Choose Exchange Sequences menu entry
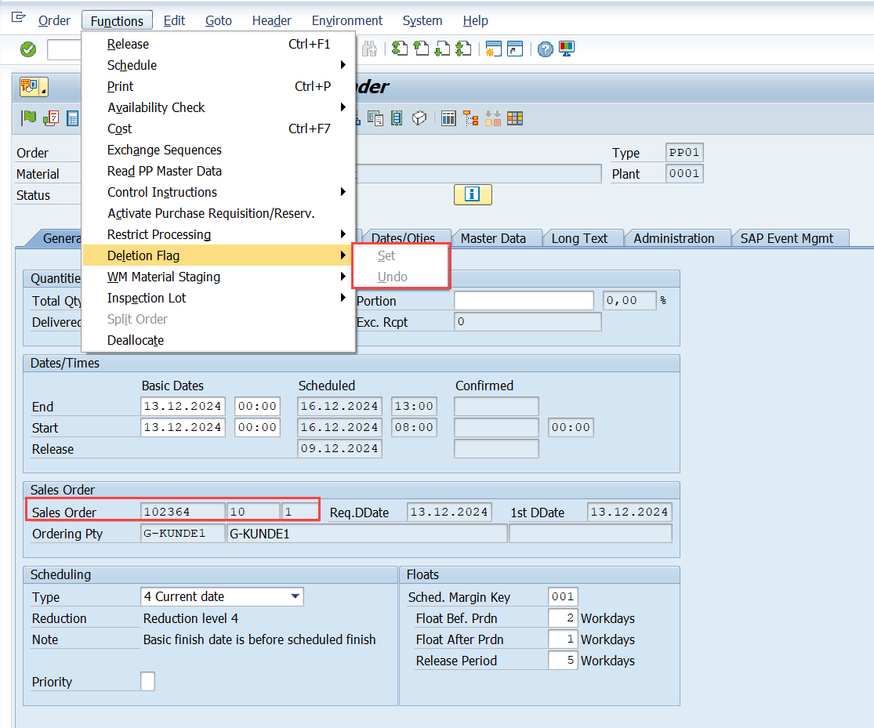Image resolution: width=874 pixels, height=728 pixels. pos(219,150)
